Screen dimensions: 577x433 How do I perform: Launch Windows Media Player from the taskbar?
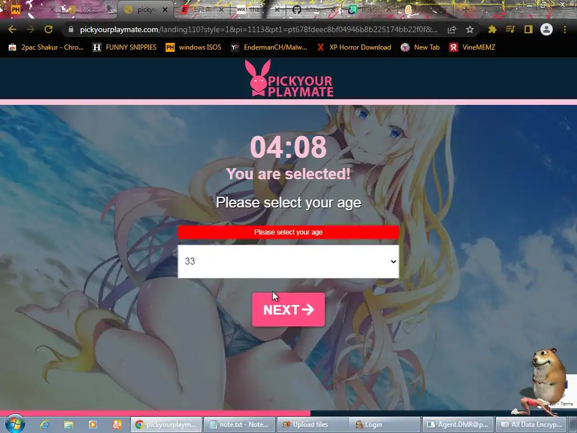[93, 425]
